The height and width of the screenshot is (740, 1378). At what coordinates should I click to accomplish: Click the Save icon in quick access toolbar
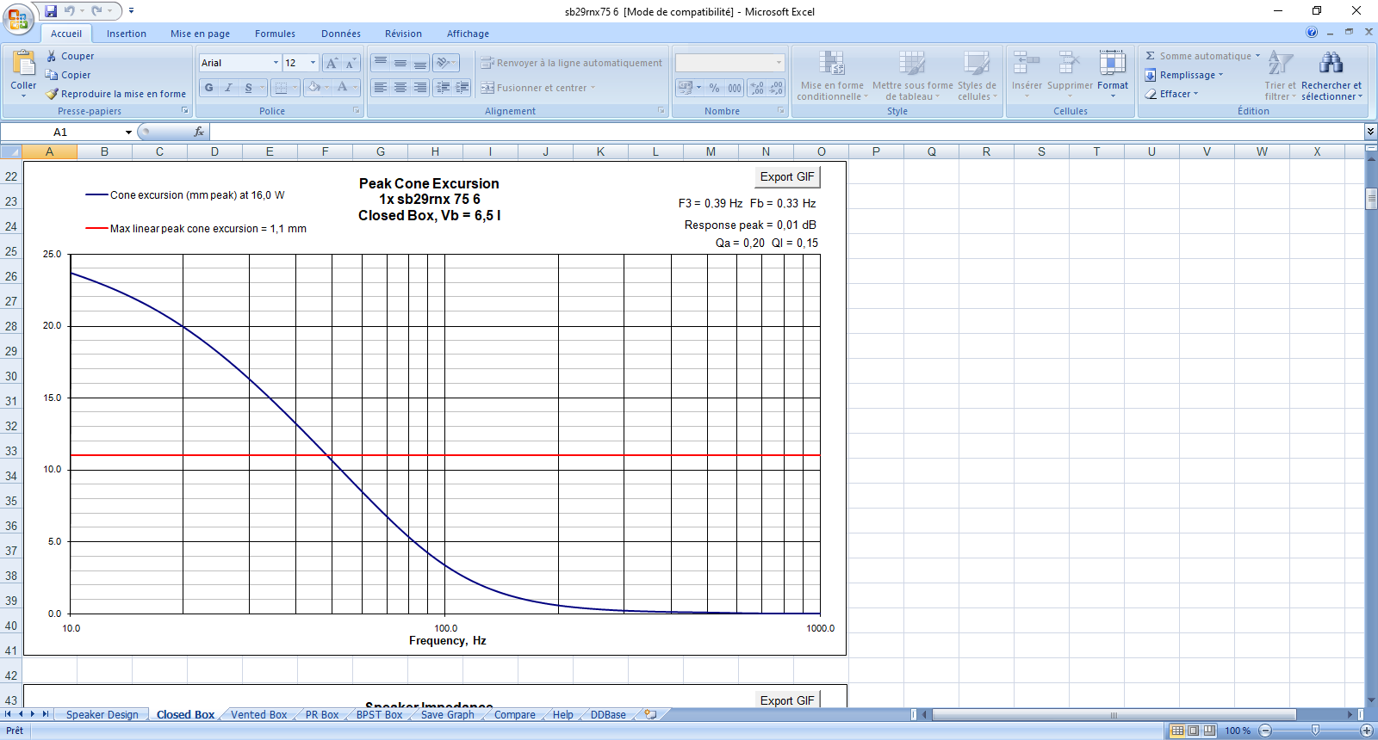(51, 11)
